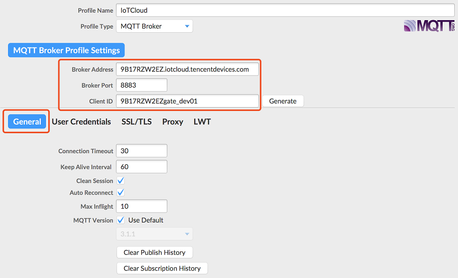Toggle the Clean Session checkbox

[121, 181]
